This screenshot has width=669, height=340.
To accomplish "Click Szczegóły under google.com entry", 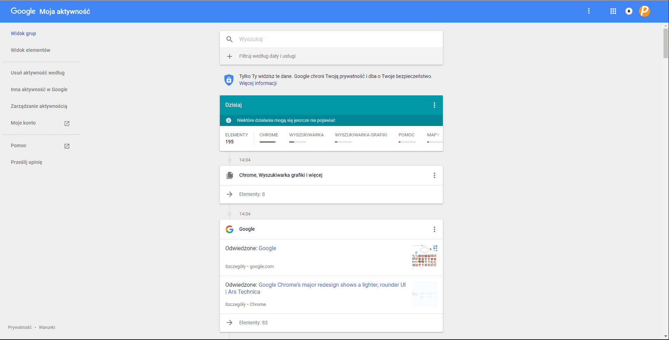I will click(235, 267).
